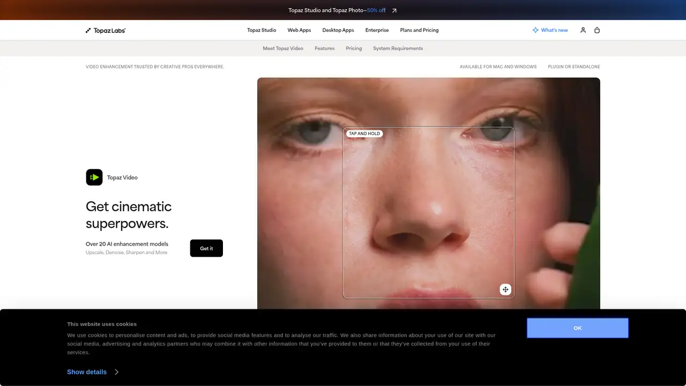Click the move handle icon on comparison box
Viewport: 686px width, 386px height.
505,289
